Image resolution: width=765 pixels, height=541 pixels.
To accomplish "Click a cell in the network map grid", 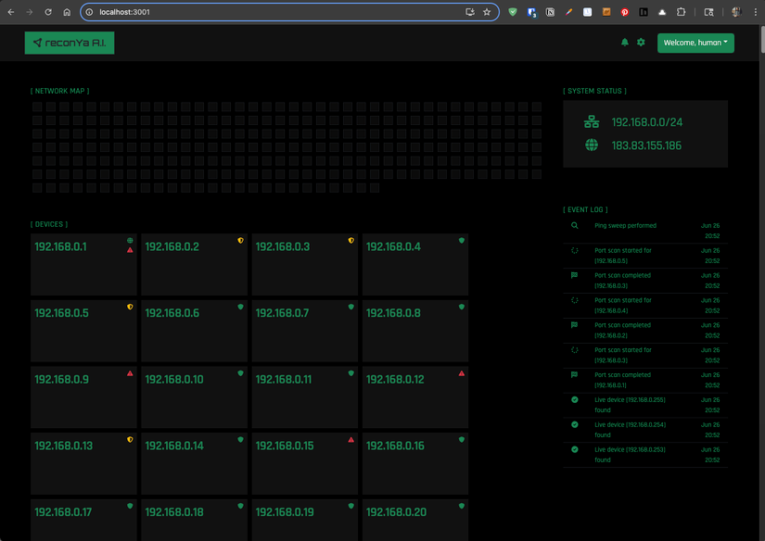I will tap(37, 107).
